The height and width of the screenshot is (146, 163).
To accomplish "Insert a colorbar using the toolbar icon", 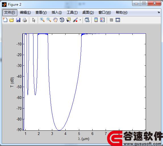I will pyautogui.click(x=96, y=20).
